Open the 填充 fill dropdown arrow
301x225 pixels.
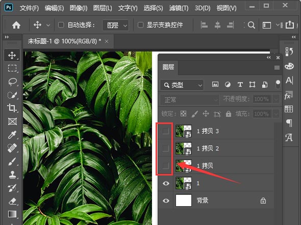(x=276, y=114)
